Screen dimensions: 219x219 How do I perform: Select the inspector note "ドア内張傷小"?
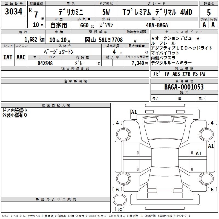(15, 110)
